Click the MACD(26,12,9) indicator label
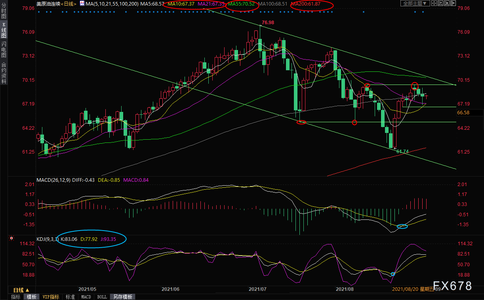The width and height of the screenshot is (484, 300). pos(53,180)
